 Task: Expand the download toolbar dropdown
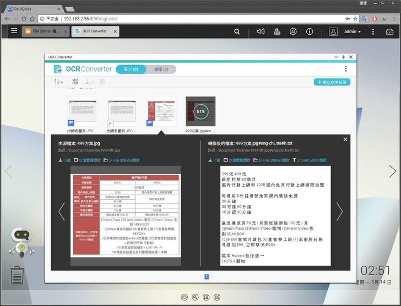point(89,82)
